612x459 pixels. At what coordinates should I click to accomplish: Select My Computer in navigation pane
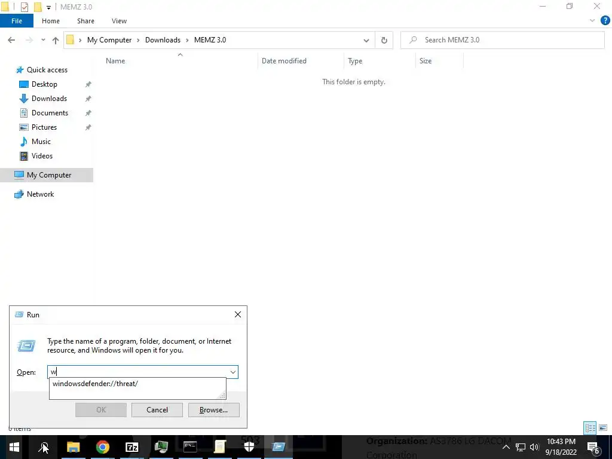coord(47,175)
